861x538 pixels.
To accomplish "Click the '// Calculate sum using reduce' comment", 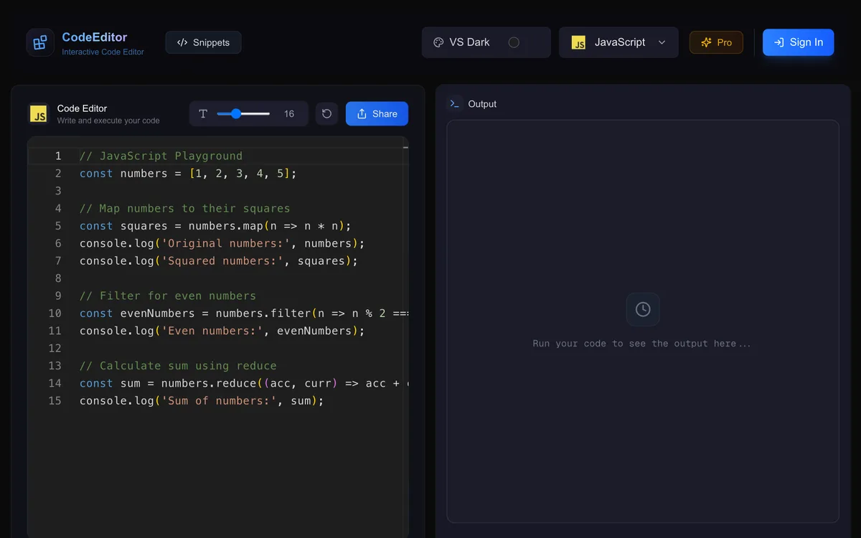I will tap(178, 366).
